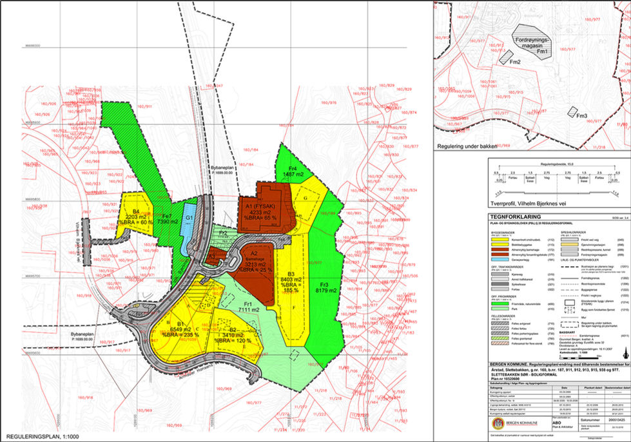Image resolution: width=631 pixels, height=442 pixels.
Task: Click the "Regulering under bakken" caption
Action: (467, 146)
